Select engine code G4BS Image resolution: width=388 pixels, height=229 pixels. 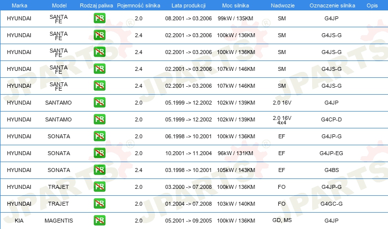[331, 170]
